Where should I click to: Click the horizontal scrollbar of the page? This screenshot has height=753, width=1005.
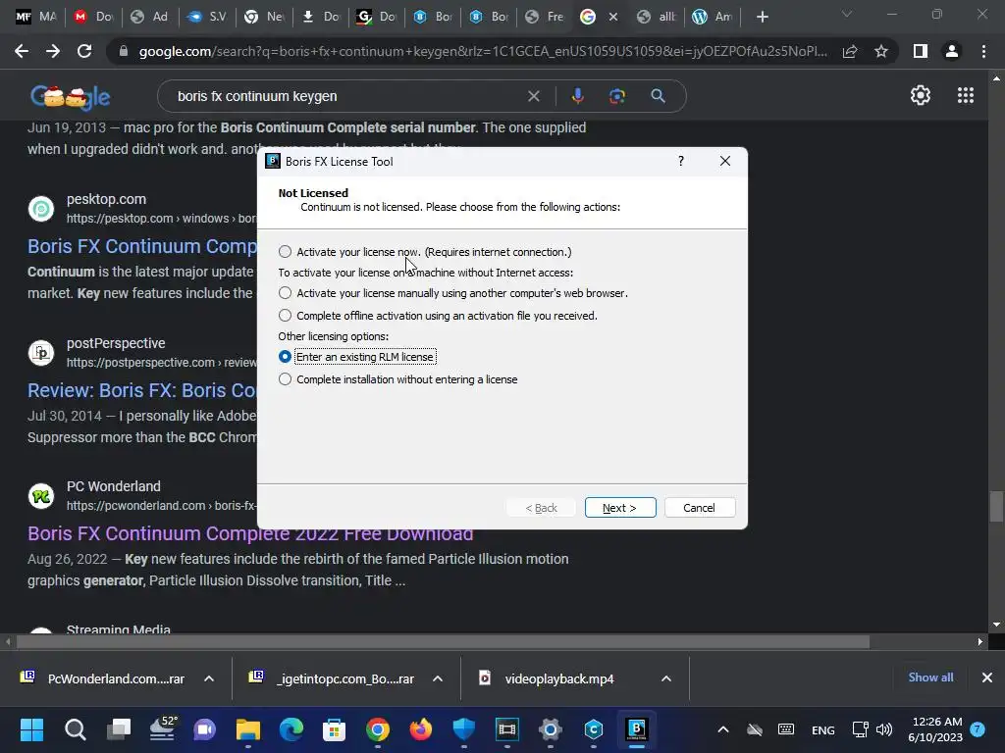[443, 641]
